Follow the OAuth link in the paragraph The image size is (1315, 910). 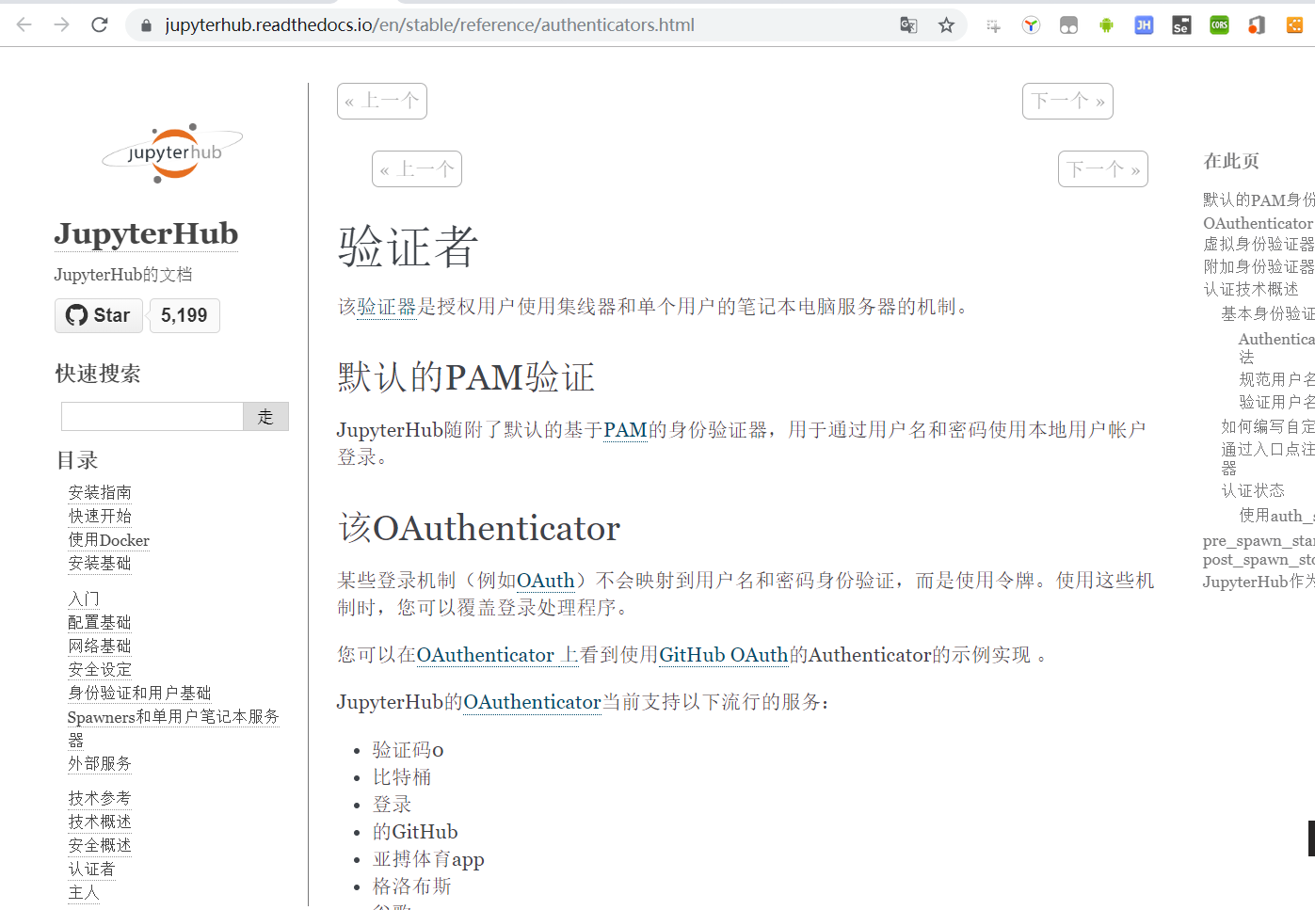[546, 581]
